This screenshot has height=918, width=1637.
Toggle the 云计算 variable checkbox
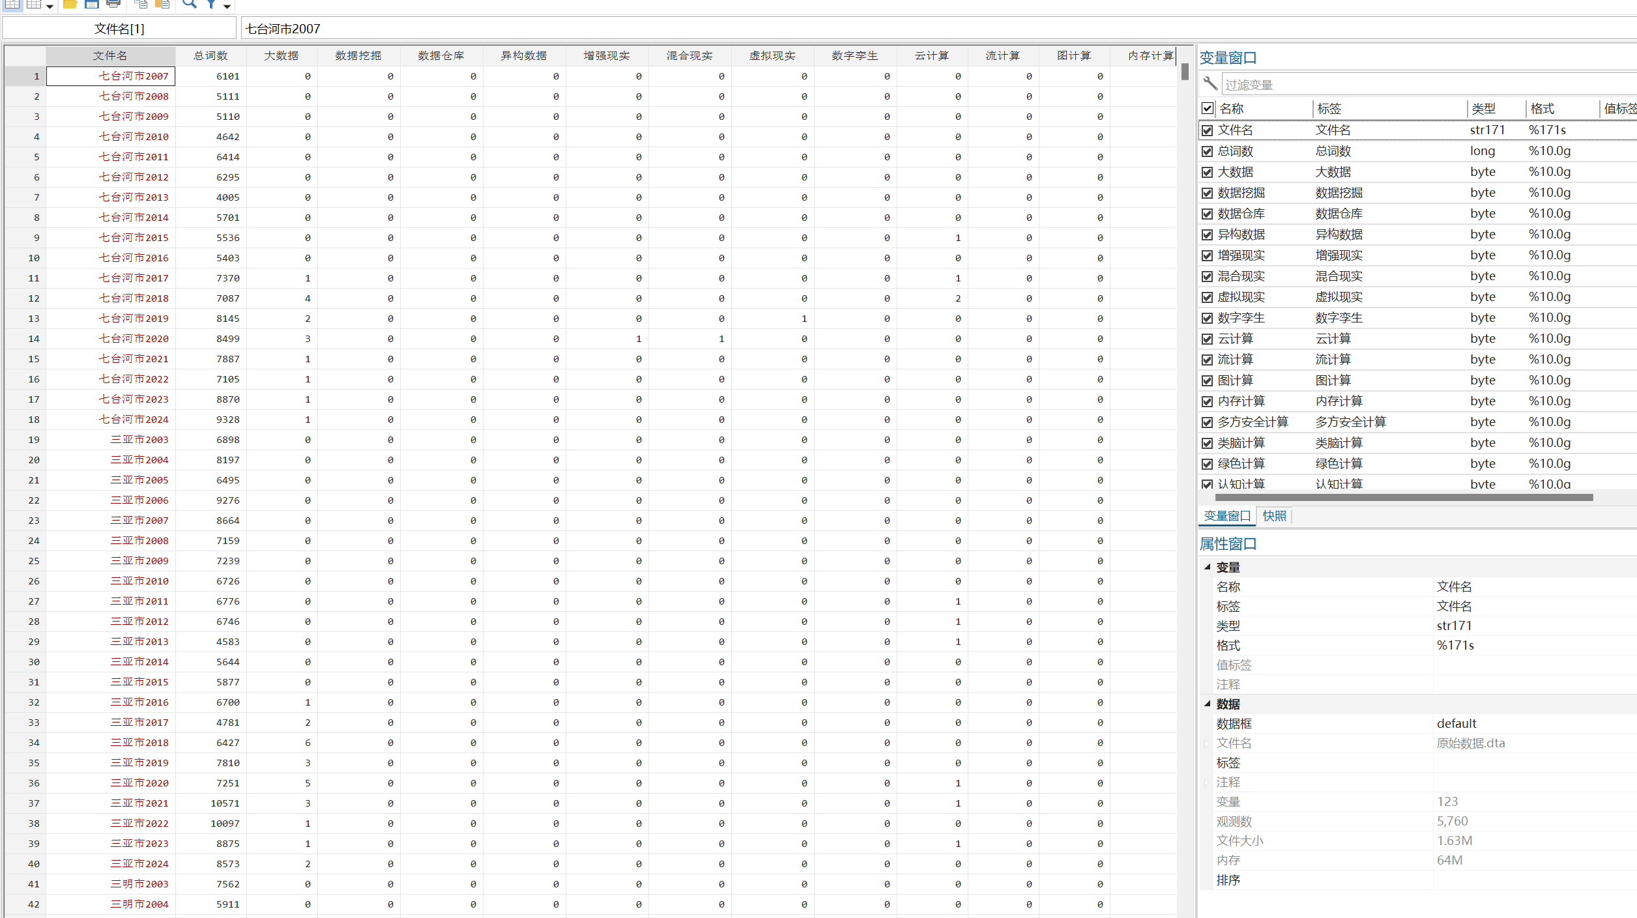click(x=1207, y=339)
